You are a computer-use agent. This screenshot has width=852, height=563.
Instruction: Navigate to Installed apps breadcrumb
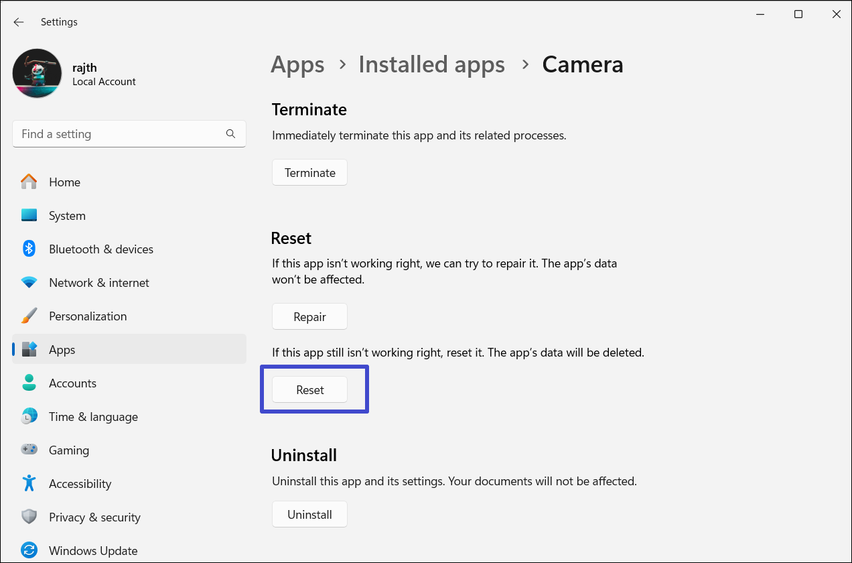pos(431,64)
